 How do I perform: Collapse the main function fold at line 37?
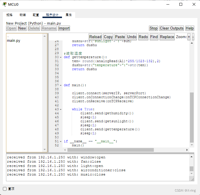pyautogui.click(x=61, y=85)
